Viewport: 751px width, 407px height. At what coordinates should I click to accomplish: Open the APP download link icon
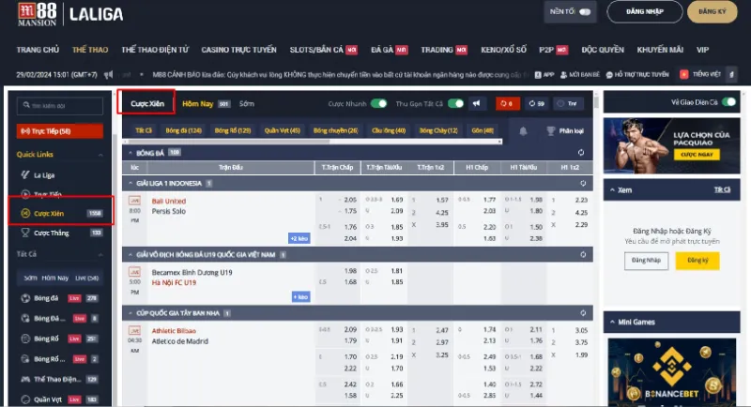pos(538,75)
